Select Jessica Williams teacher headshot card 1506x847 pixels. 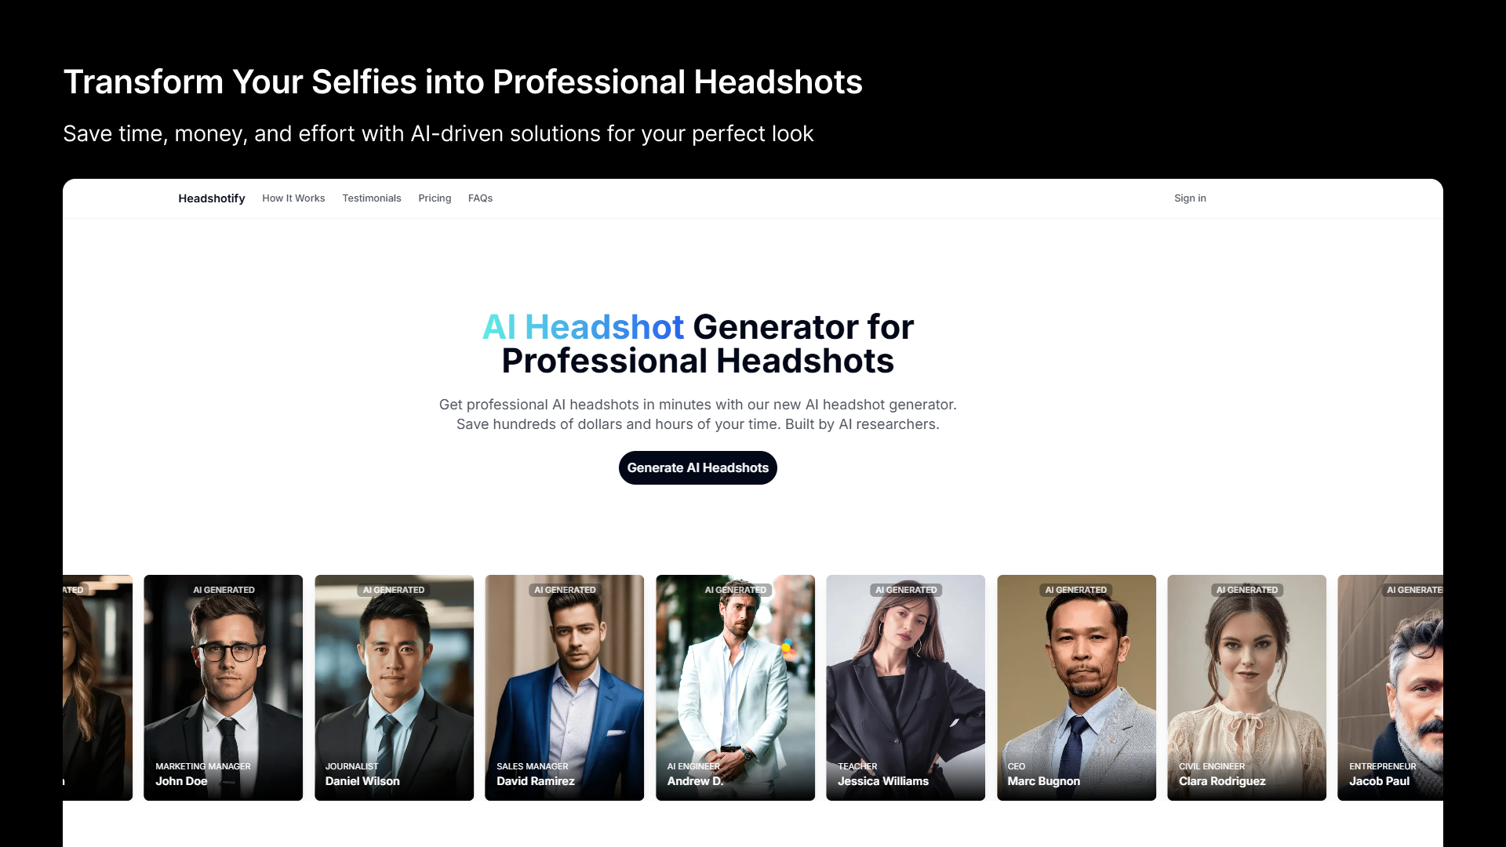tap(905, 688)
